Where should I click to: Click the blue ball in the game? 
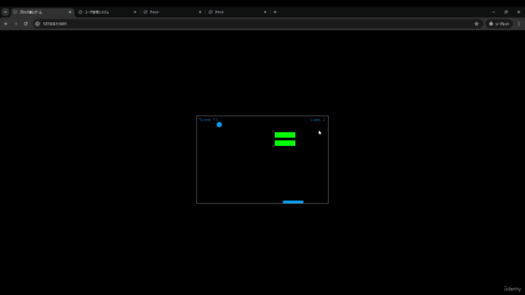219,125
